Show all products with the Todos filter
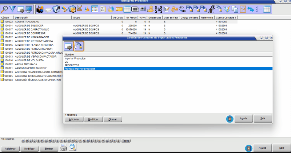Screen dimensions: 291x153 pyautogui.click(x=125, y=141)
